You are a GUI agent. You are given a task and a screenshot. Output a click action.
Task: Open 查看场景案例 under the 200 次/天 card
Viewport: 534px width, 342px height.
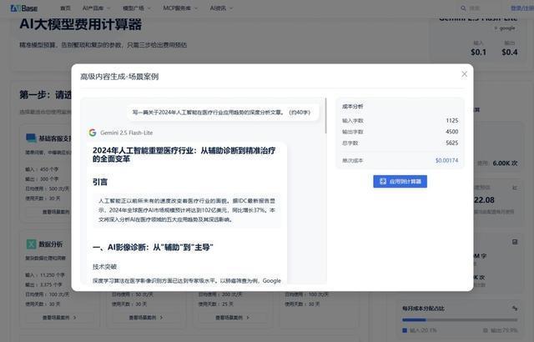point(233,318)
